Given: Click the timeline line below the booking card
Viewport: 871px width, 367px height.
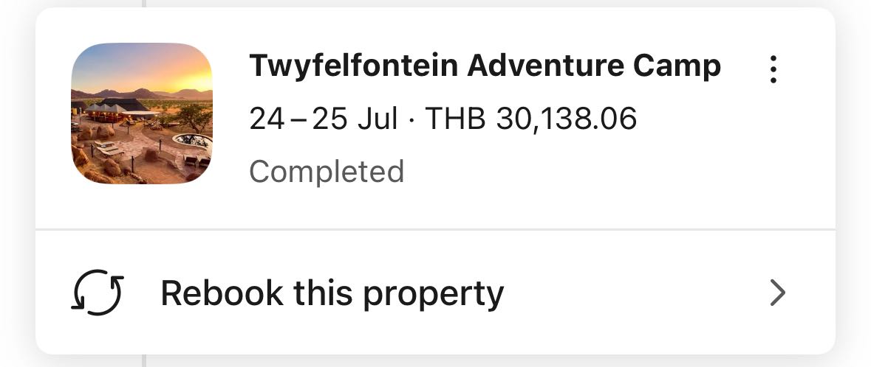Looking at the screenshot, I should [144, 361].
